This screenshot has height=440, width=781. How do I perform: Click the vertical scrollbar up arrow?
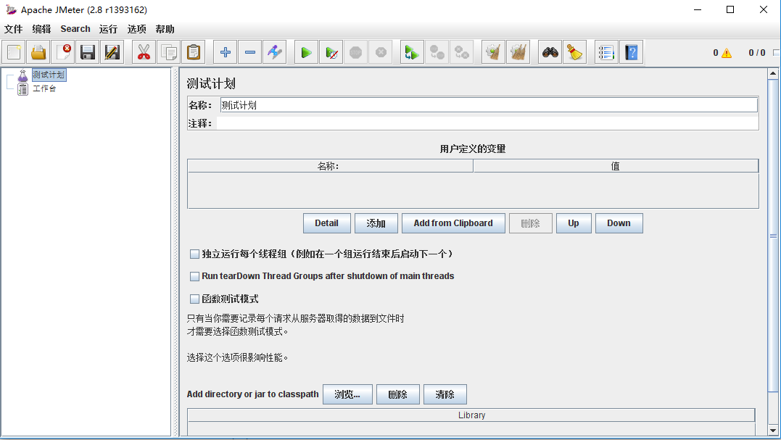click(772, 74)
